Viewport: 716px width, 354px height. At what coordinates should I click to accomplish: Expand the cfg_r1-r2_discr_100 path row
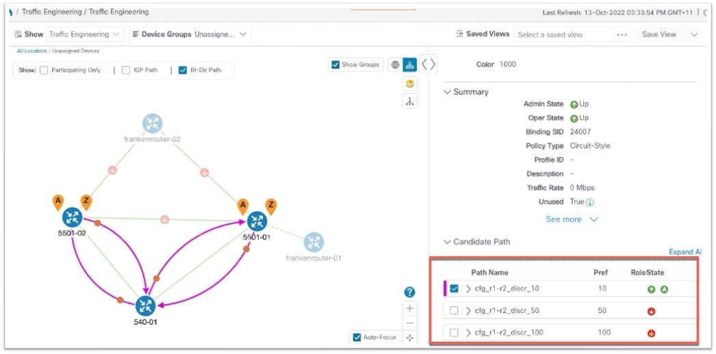[x=468, y=333]
